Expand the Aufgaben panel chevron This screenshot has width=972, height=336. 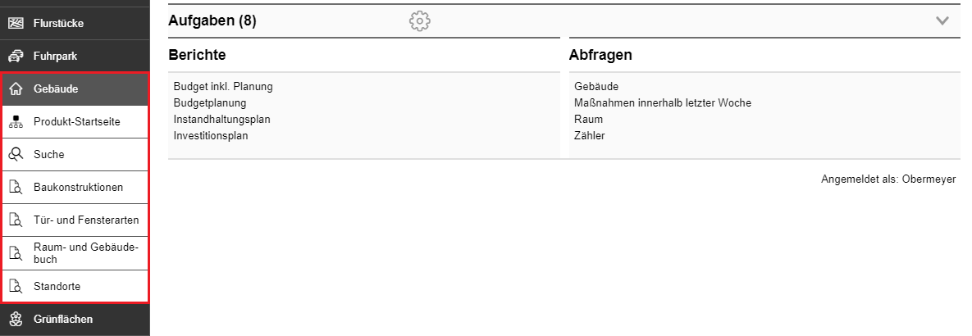click(x=942, y=21)
